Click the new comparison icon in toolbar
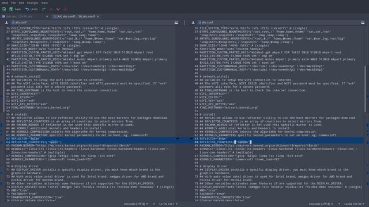This screenshot has height=207, width=369. click(4, 9)
